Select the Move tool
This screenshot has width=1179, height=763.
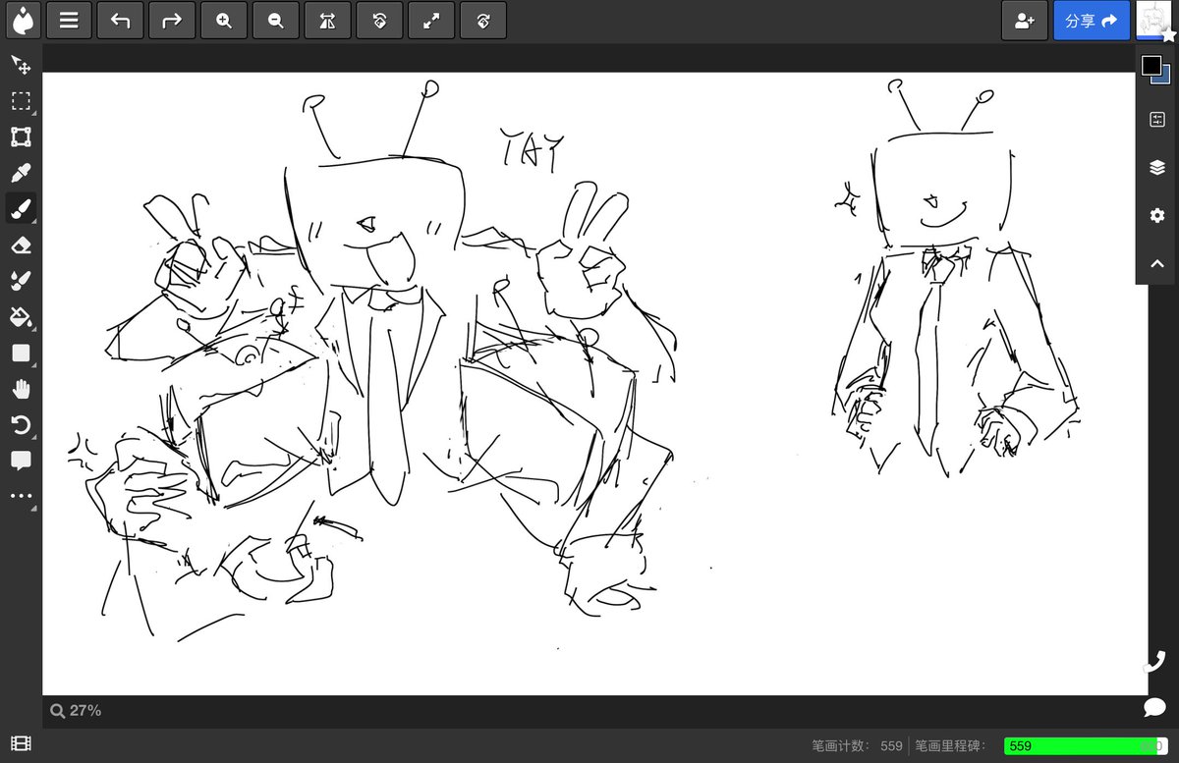pyautogui.click(x=21, y=65)
